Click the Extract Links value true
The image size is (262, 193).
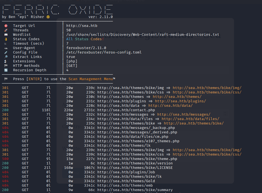click(71, 57)
